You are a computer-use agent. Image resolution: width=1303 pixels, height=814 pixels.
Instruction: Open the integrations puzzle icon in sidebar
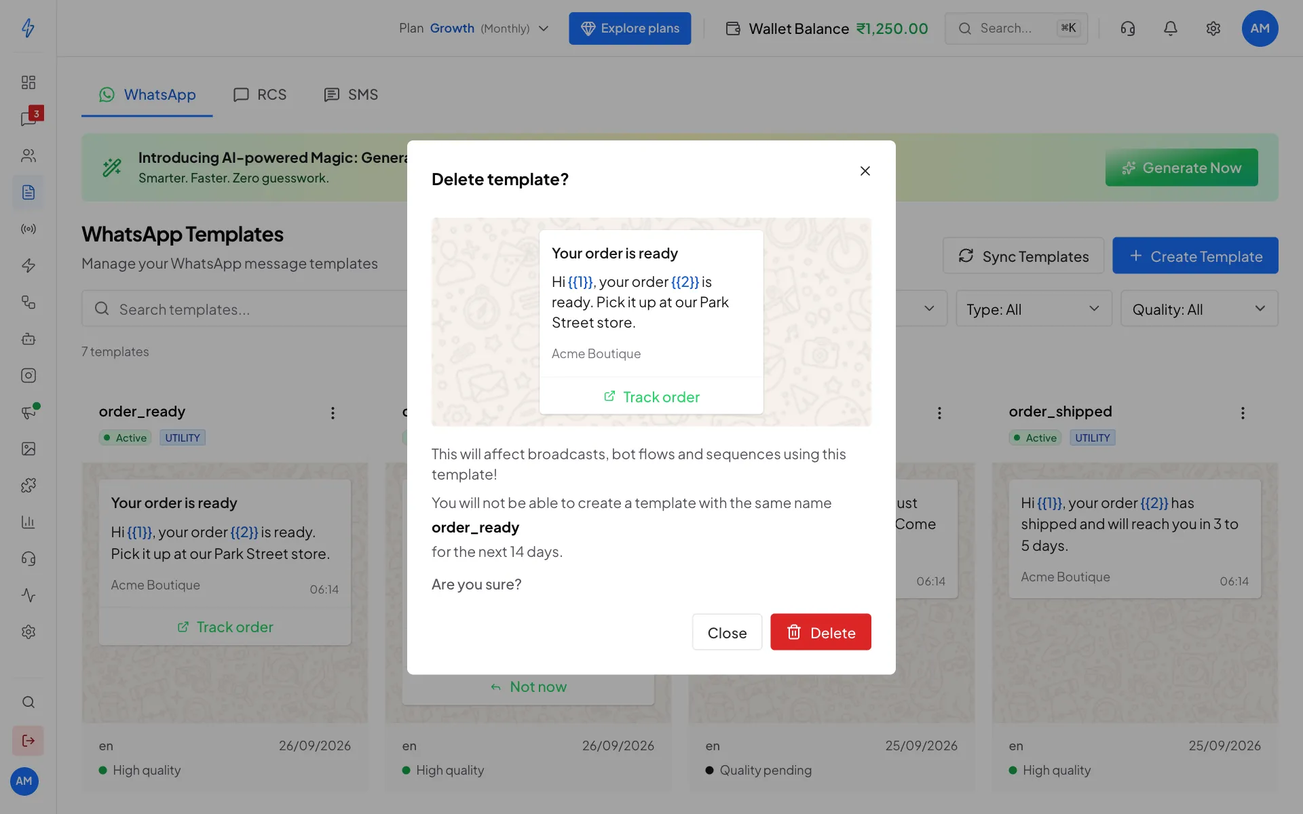coord(28,485)
